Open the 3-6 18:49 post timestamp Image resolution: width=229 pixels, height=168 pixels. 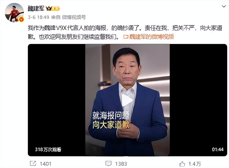coord(38,17)
